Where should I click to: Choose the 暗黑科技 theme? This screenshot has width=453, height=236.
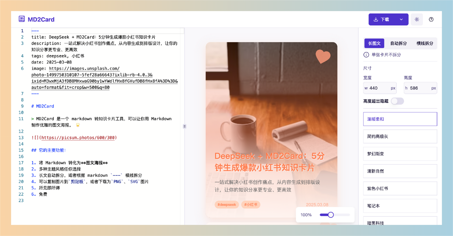(x=400, y=221)
